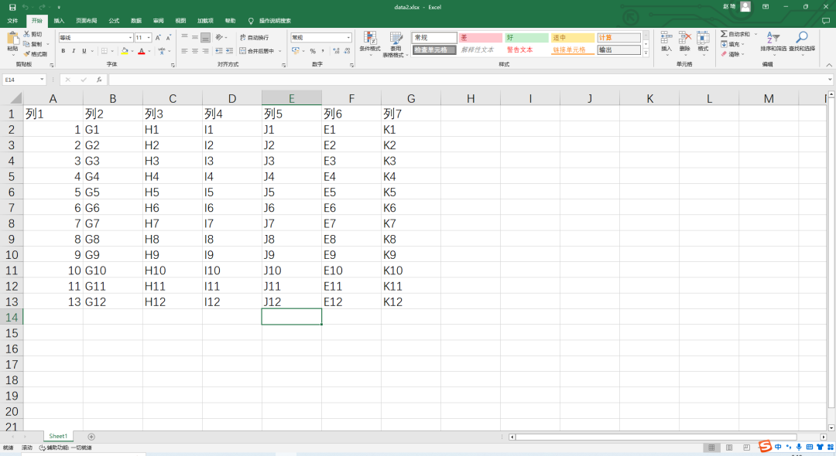This screenshot has height=456, width=836.
Task: Apply the red font color A
Action: tap(142, 51)
